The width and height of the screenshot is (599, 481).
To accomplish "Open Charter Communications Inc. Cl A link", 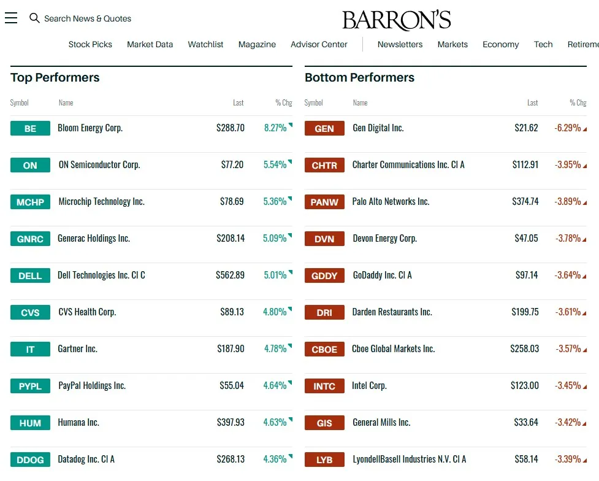I will point(408,165).
